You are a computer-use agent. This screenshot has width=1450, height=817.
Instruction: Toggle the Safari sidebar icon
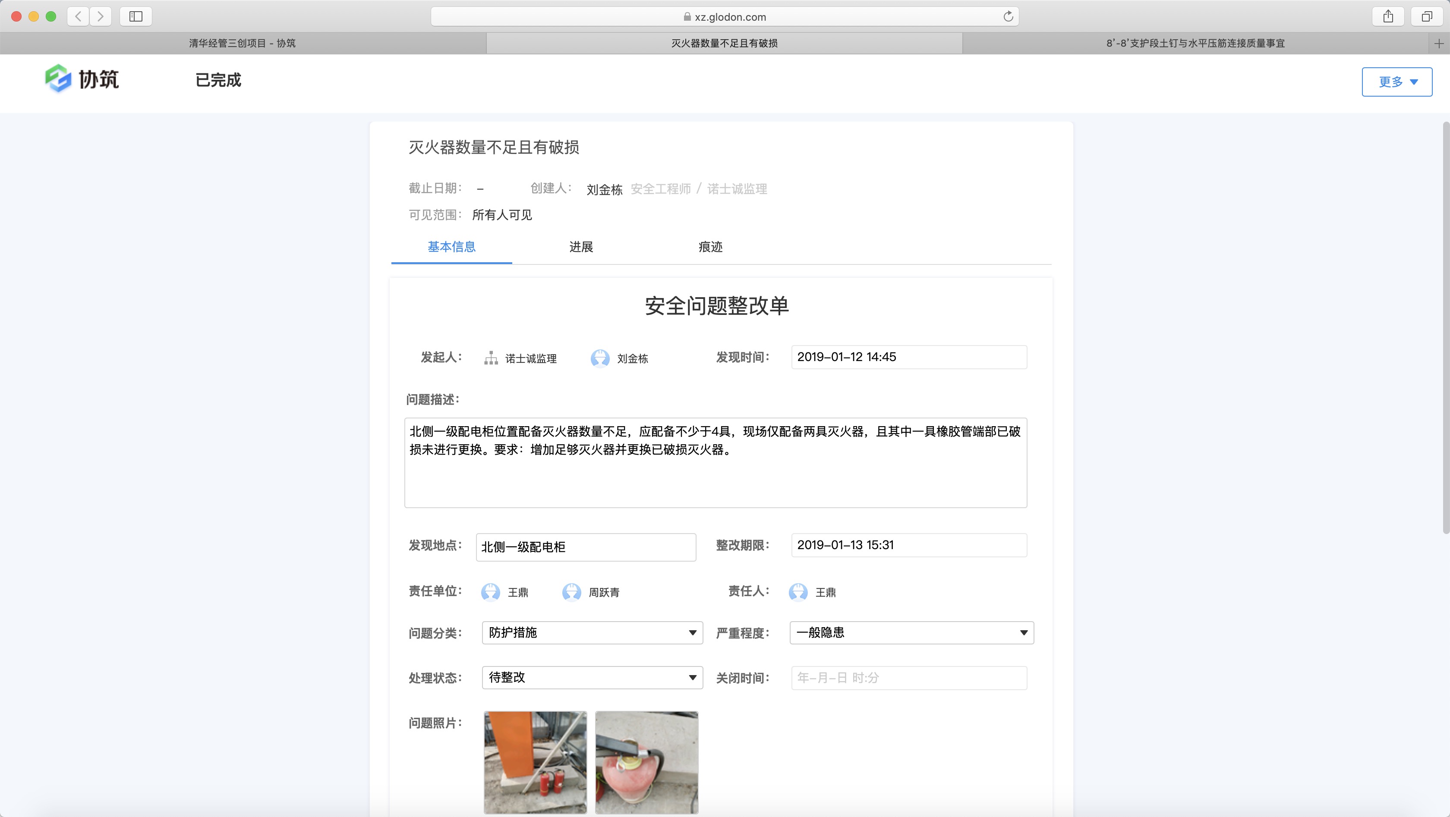tap(135, 16)
